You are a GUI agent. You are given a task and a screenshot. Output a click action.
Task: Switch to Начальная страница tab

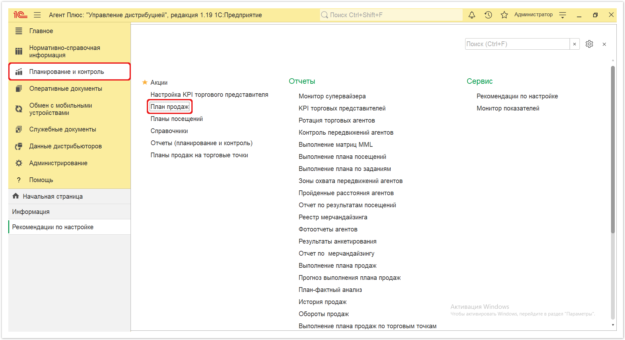tap(69, 196)
